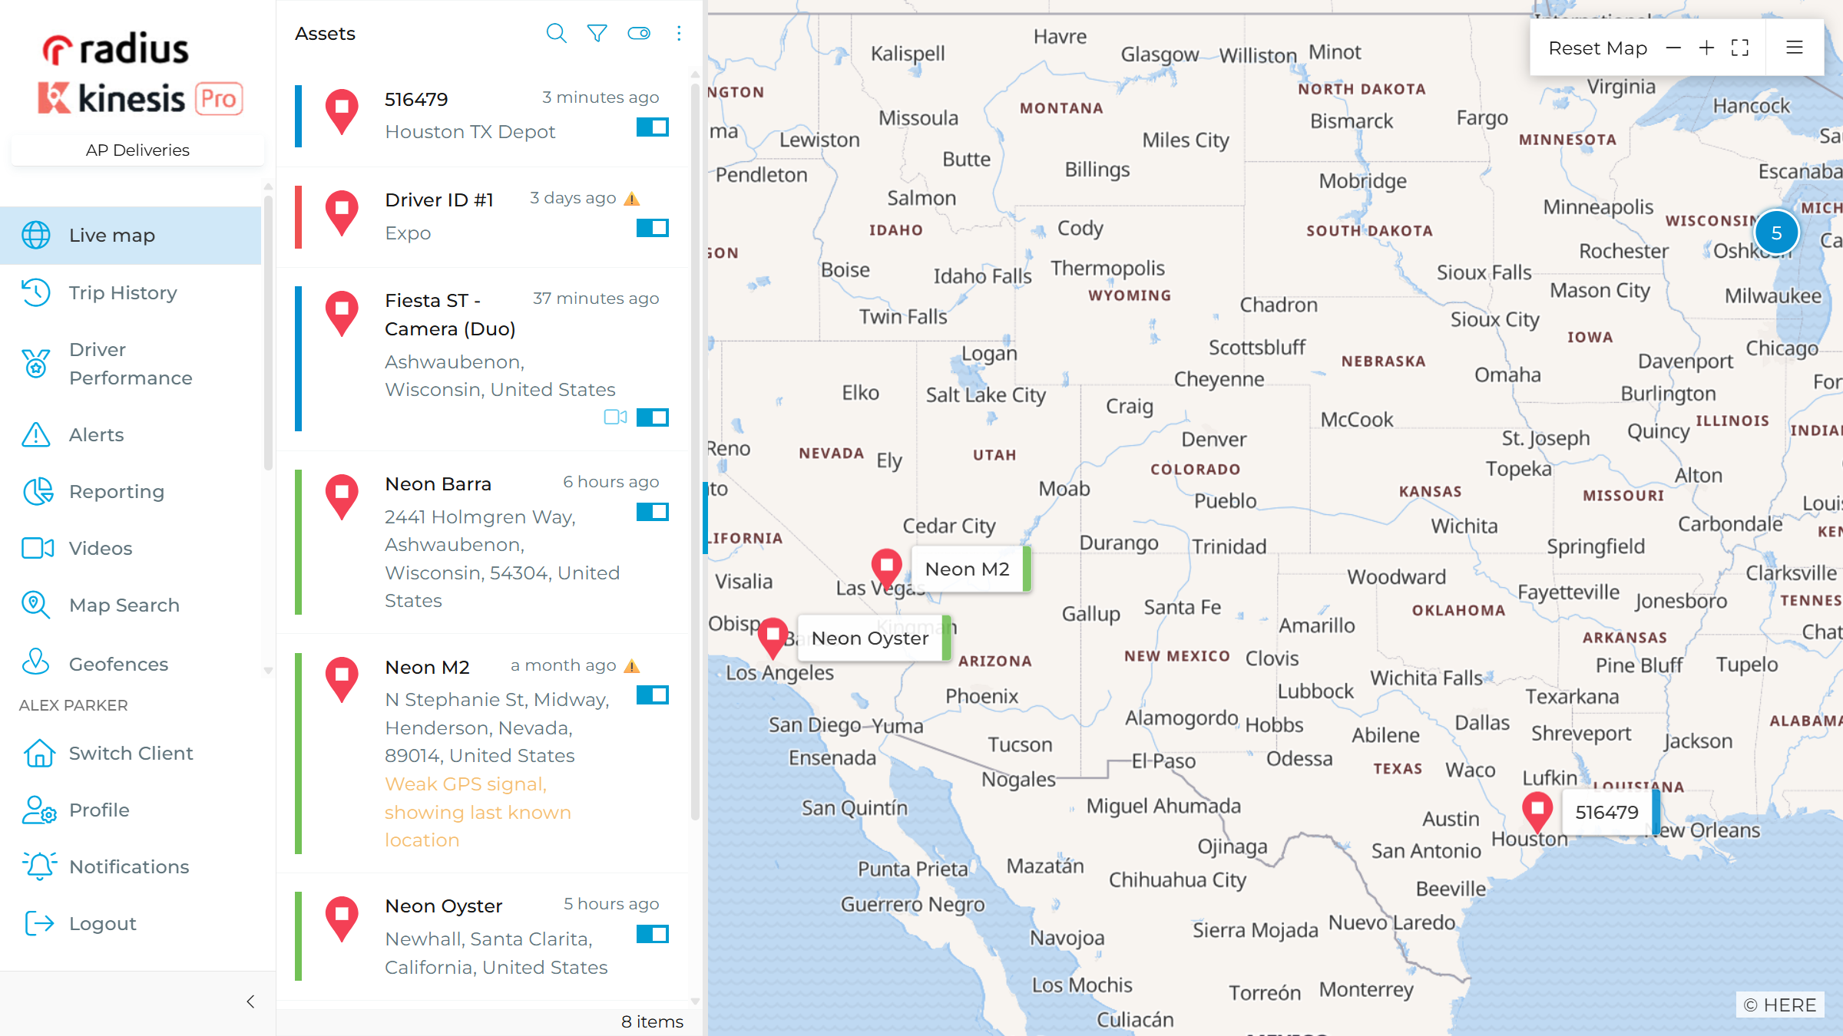Click Switch Client link
Image resolution: width=1843 pixels, height=1036 pixels.
(x=131, y=753)
